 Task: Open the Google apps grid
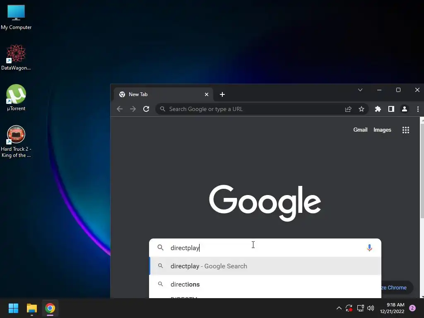406,130
